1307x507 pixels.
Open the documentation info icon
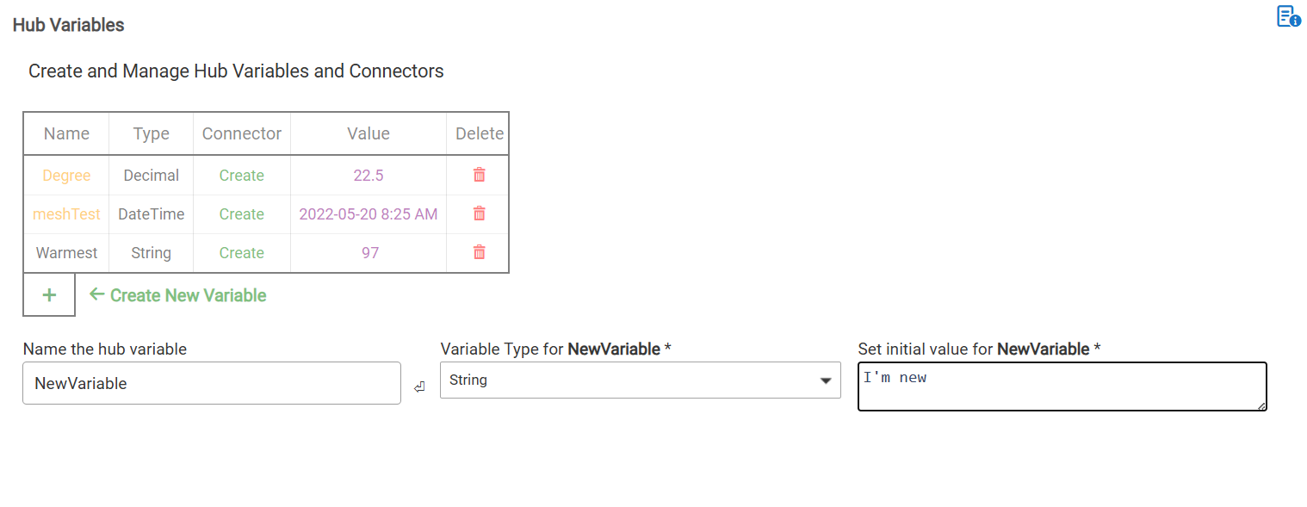coord(1288,16)
